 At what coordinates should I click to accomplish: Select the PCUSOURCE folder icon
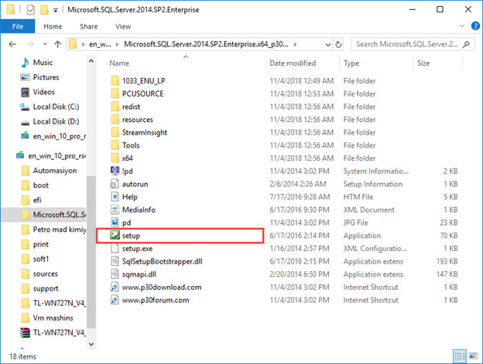[x=115, y=94]
